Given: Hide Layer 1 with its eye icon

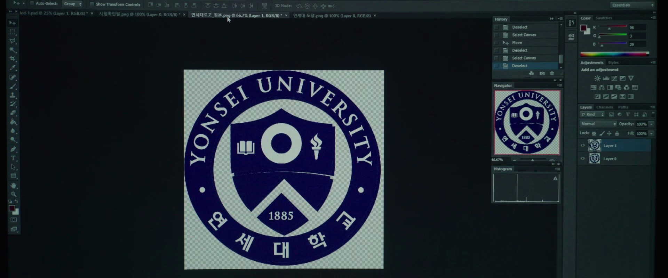Looking at the screenshot, I should point(583,146).
